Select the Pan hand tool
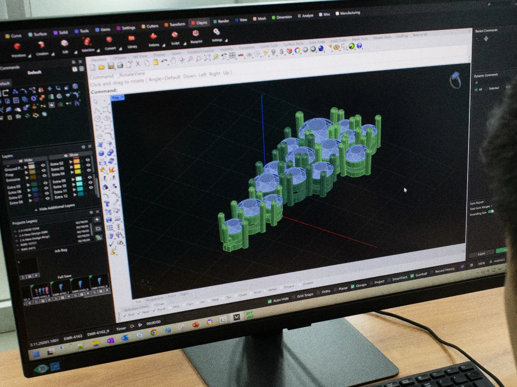 coord(173,60)
